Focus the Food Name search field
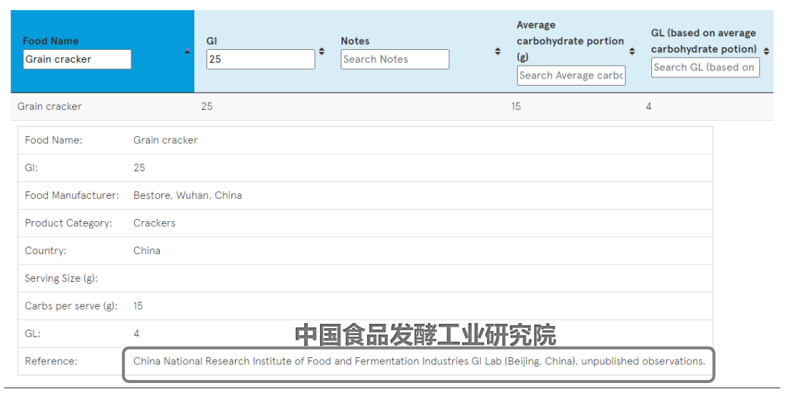Viewport: 787px width, 393px height. [x=77, y=59]
